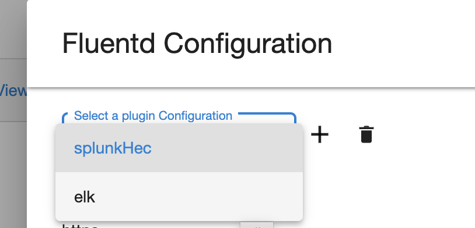Pick the elk plugin configuration entry
475x228 pixels.
click(179, 197)
